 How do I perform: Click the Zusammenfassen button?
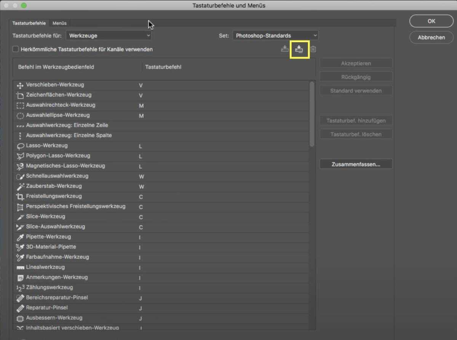click(356, 164)
